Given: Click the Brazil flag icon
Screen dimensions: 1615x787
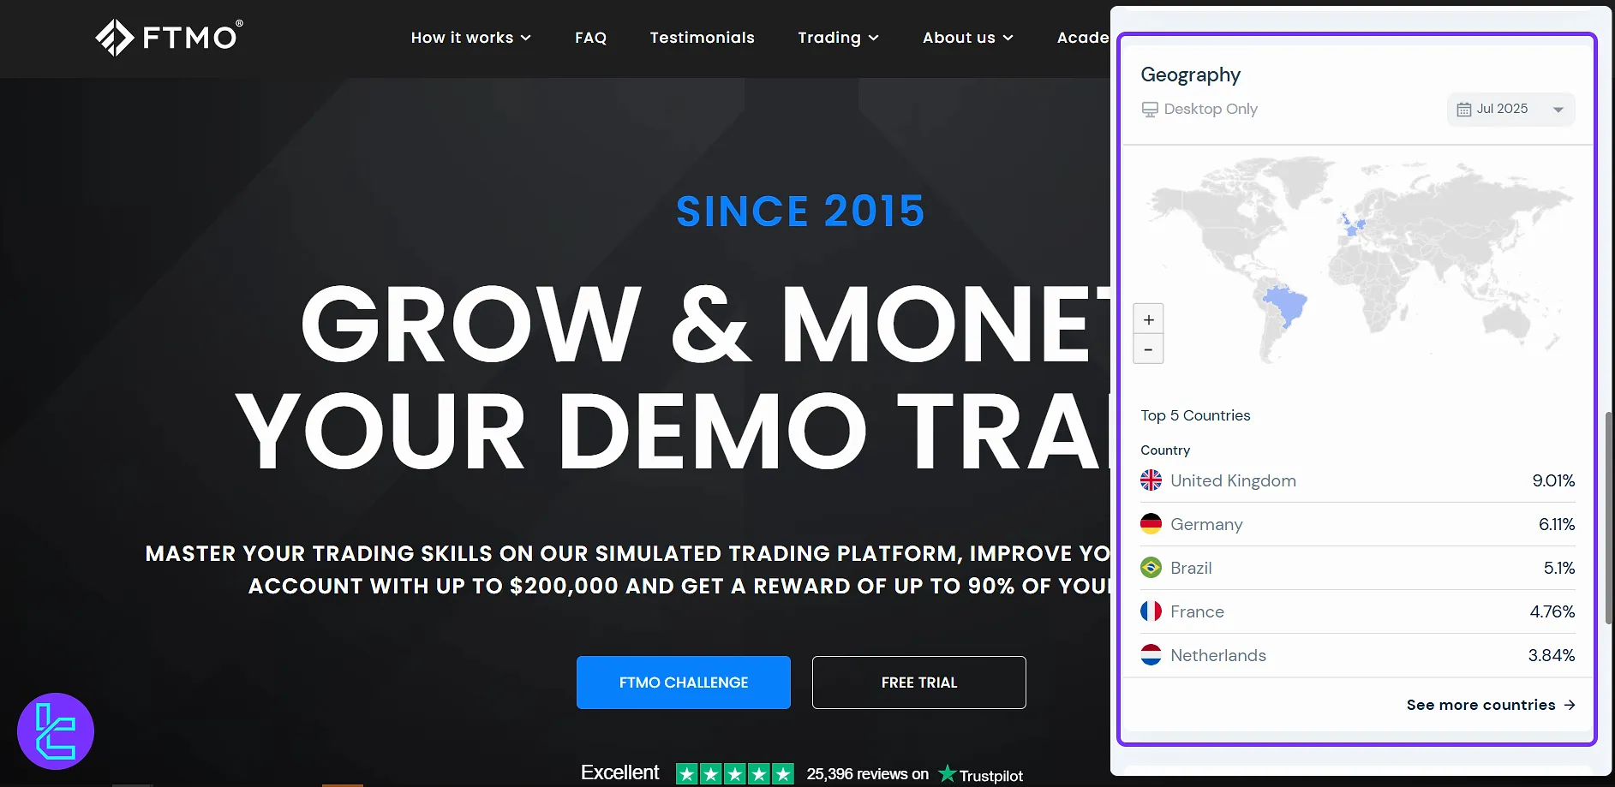Looking at the screenshot, I should [x=1151, y=568].
